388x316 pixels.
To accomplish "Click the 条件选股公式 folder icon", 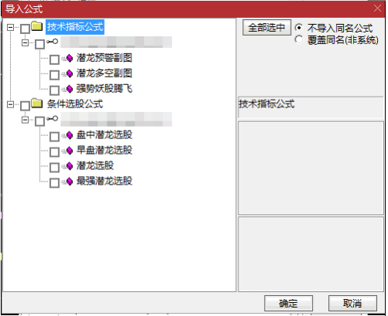I will 37,104.
